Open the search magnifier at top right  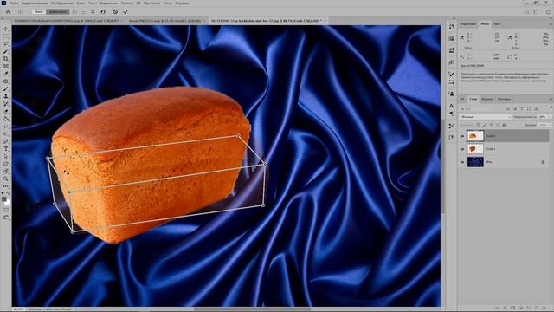[527, 11]
